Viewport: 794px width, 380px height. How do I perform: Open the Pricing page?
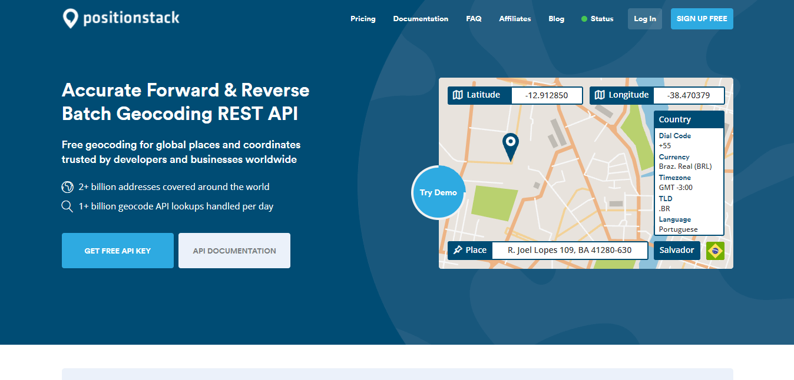[363, 19]
